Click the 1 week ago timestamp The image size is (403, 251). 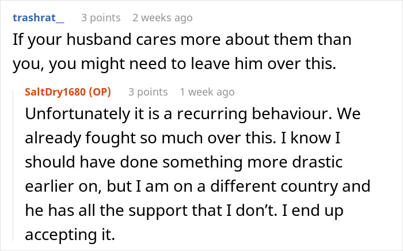click(207, 92)
